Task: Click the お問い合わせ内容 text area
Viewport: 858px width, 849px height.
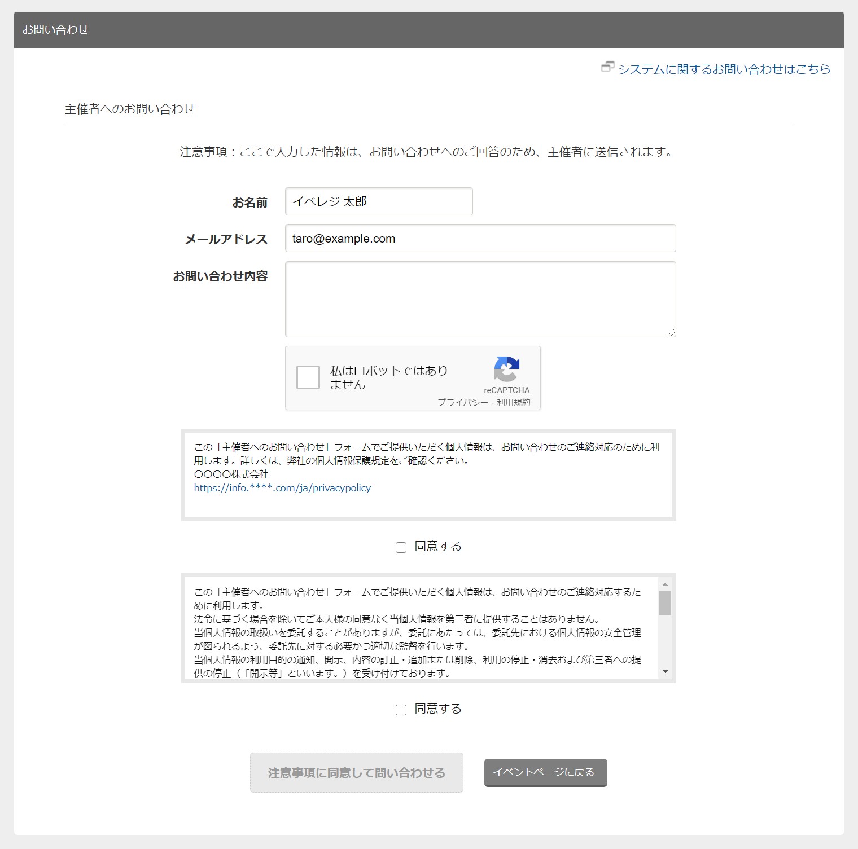Action: tap(480, 298)
